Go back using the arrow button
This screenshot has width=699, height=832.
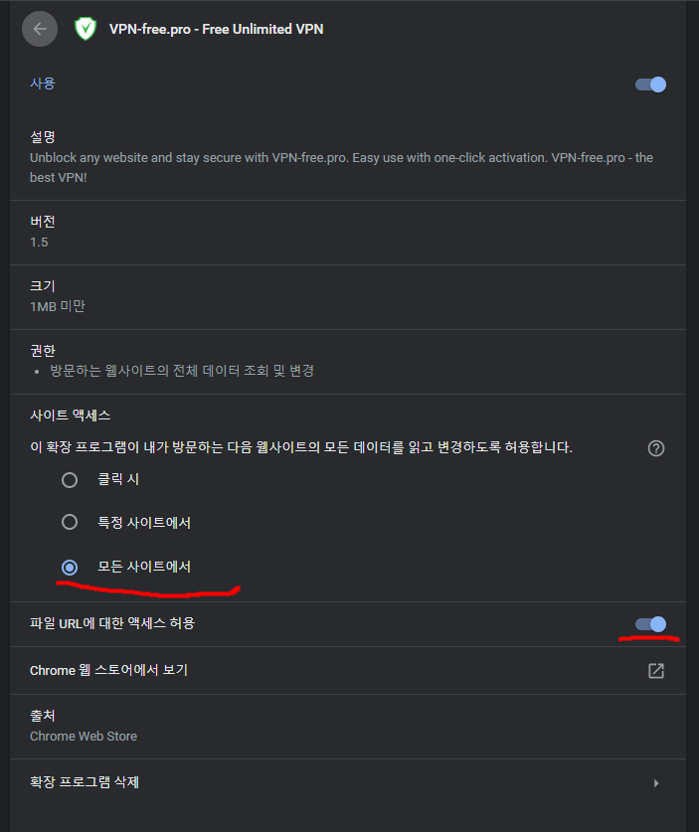[40, 29]
